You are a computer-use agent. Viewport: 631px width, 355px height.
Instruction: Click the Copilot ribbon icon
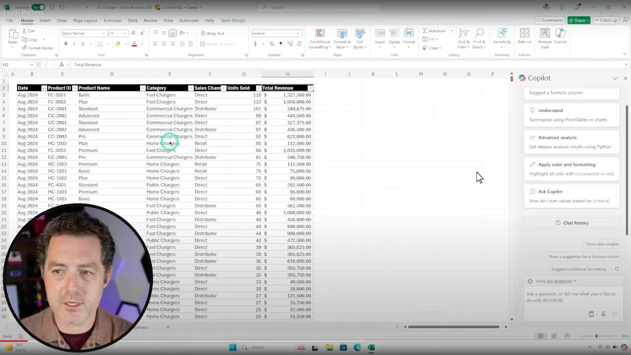(x=560, y=36)
